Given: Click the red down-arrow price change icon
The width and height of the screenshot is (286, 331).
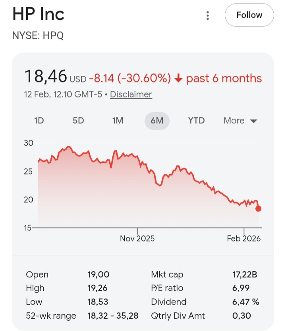Looking at the screenshot, I should coord(178,79).
